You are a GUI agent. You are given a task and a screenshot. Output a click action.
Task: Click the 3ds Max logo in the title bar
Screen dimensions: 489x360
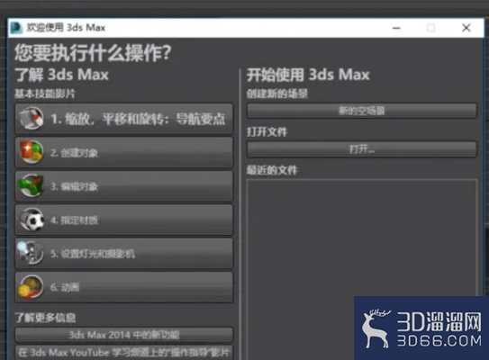(x=16, y=27)
